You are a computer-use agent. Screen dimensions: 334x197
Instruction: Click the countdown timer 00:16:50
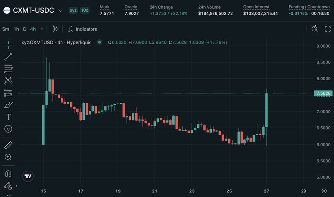(x=320, y=13)
